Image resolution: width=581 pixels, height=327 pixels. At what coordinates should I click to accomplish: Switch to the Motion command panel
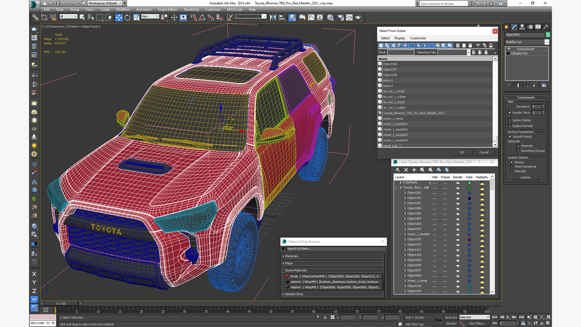click(x=530, y=27)
